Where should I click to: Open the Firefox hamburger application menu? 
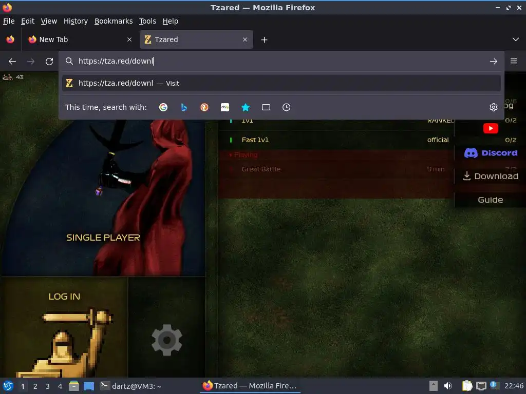(x=514, y=61)
